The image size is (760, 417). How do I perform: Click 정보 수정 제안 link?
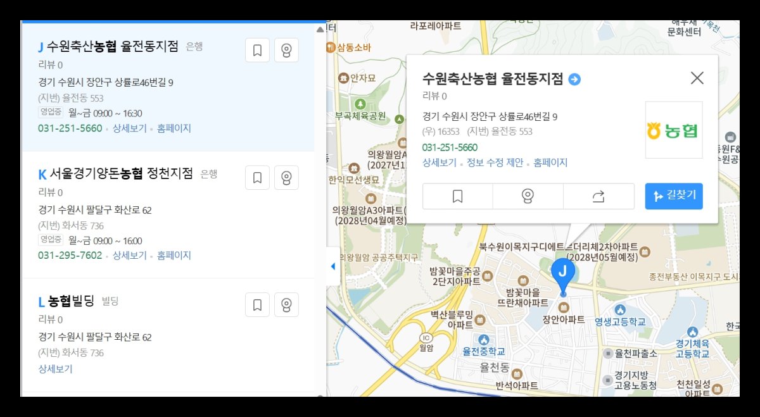pyautogui.click(x=495, y=163)
